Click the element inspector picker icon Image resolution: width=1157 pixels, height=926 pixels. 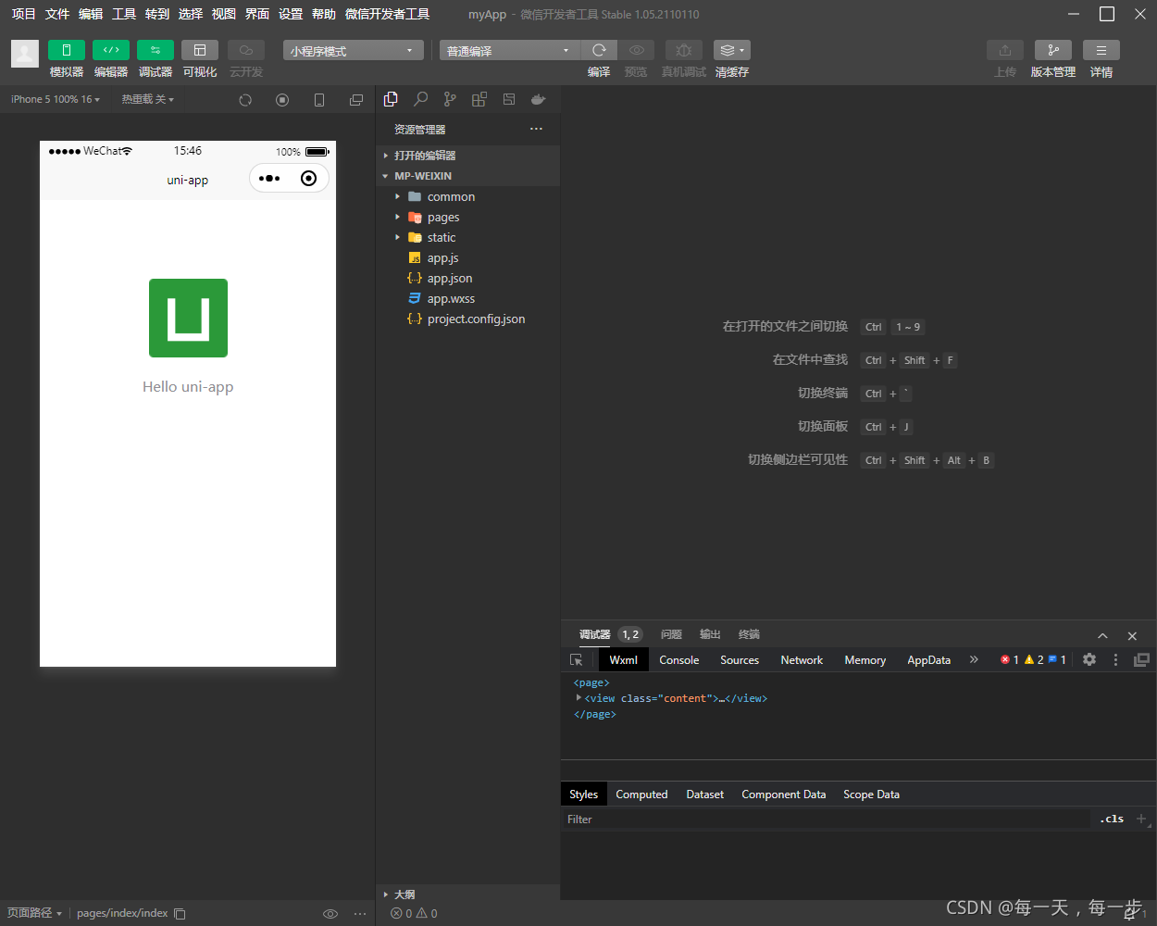[x=577, y=660]
